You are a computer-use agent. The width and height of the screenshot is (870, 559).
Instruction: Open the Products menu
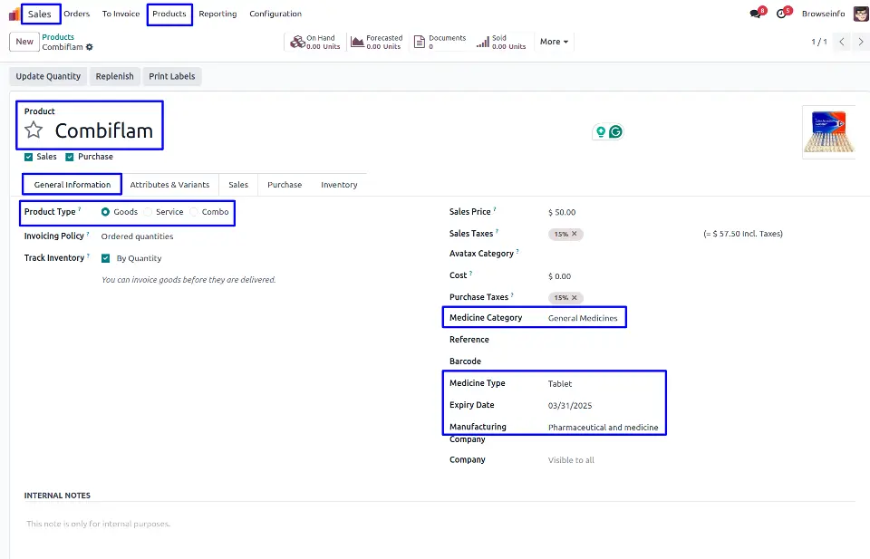point(169,14)
